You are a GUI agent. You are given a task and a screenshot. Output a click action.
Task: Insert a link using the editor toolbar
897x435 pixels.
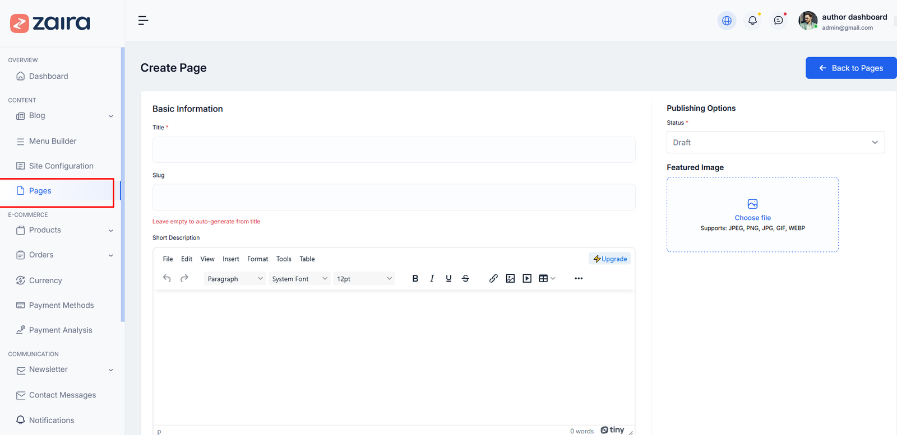tap(493, 279)
